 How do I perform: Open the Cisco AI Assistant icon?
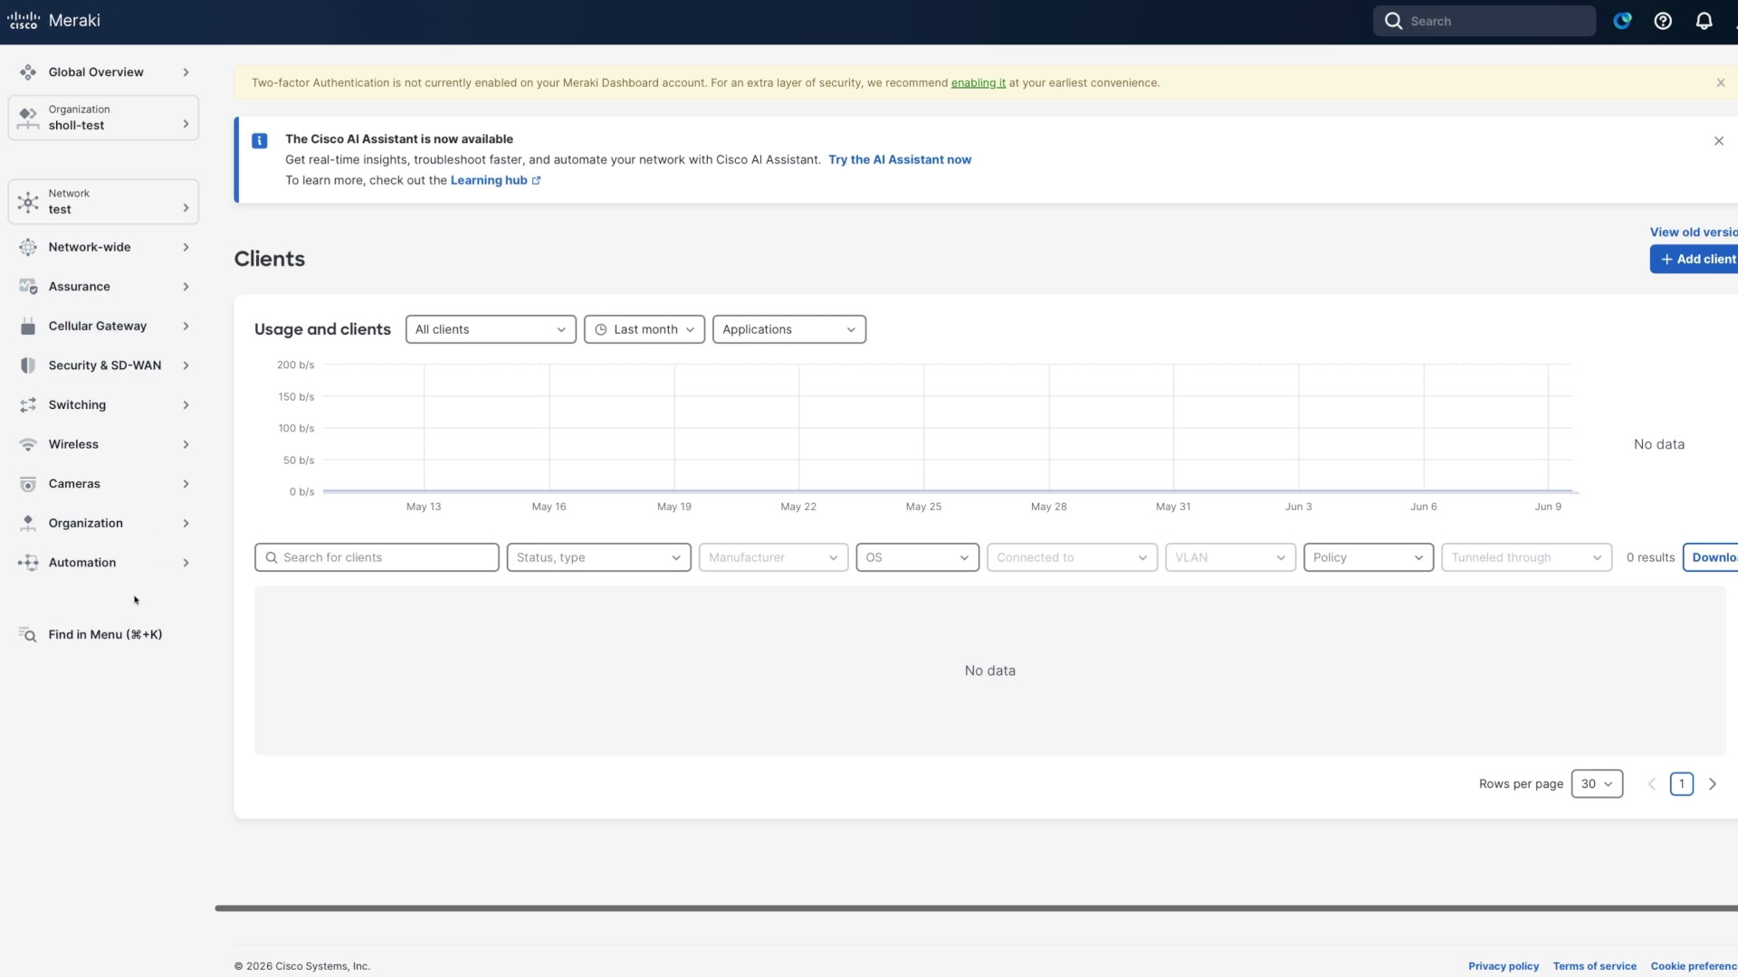pyautogui.click(x=1622, y=21)
